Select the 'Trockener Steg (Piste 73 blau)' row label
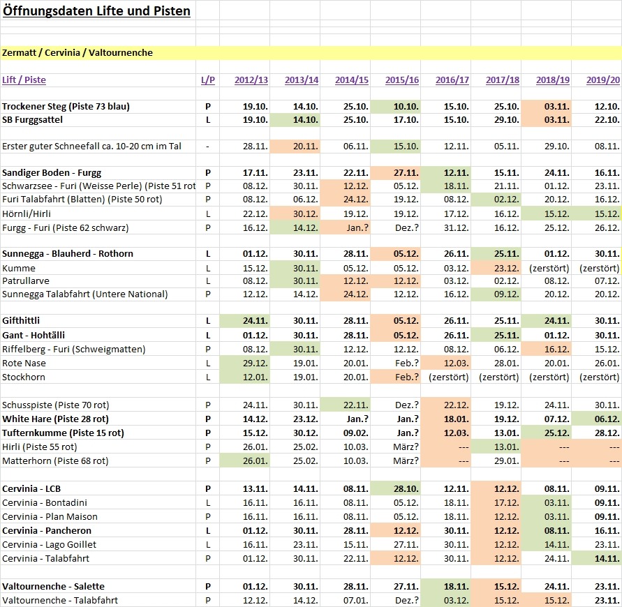622x607 pixels. click(x=66, y=107)
